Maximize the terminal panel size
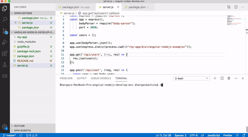Screen dimensions: 248x137 pos(236,78)
